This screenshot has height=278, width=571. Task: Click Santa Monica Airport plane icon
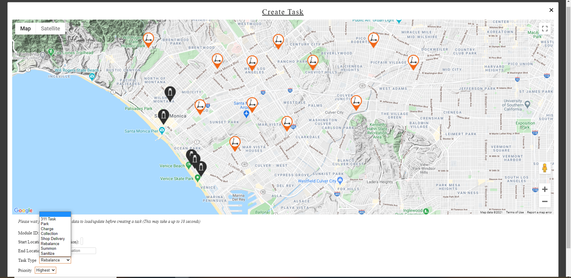coord(246,113)
